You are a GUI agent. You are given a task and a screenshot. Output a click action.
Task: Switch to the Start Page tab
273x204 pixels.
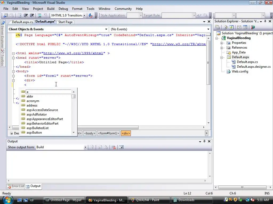point(65,22)
